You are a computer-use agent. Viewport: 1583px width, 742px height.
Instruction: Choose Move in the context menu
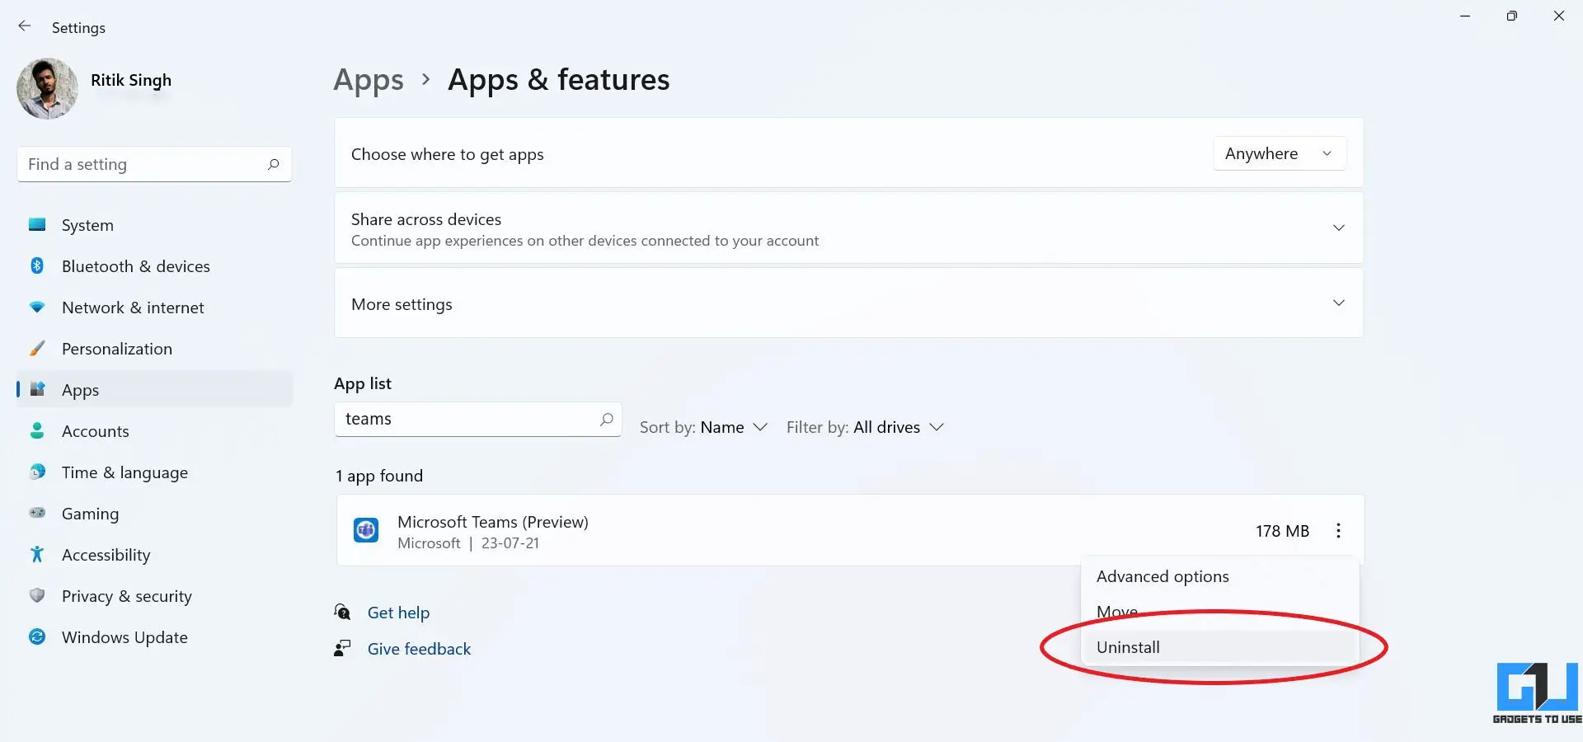click(x=1219, y=612)
